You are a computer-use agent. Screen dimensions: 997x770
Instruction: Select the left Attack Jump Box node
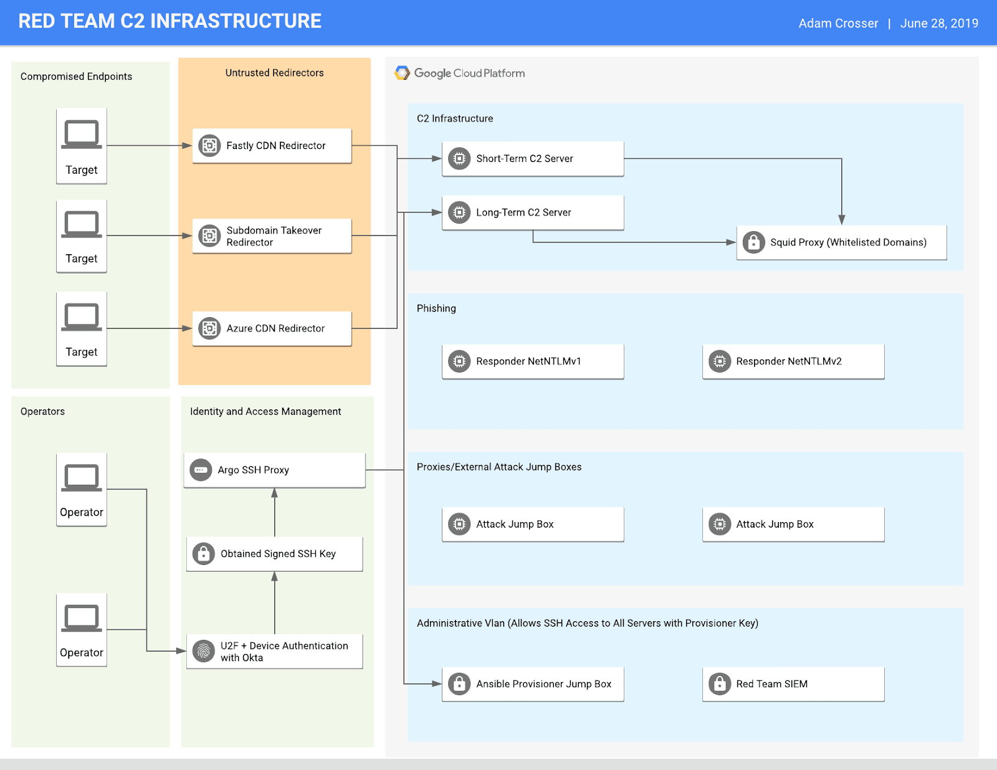532,524
